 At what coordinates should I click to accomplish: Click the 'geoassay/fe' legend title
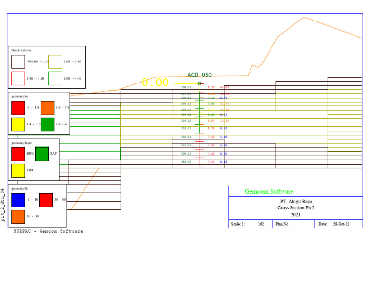pos(20,188)
